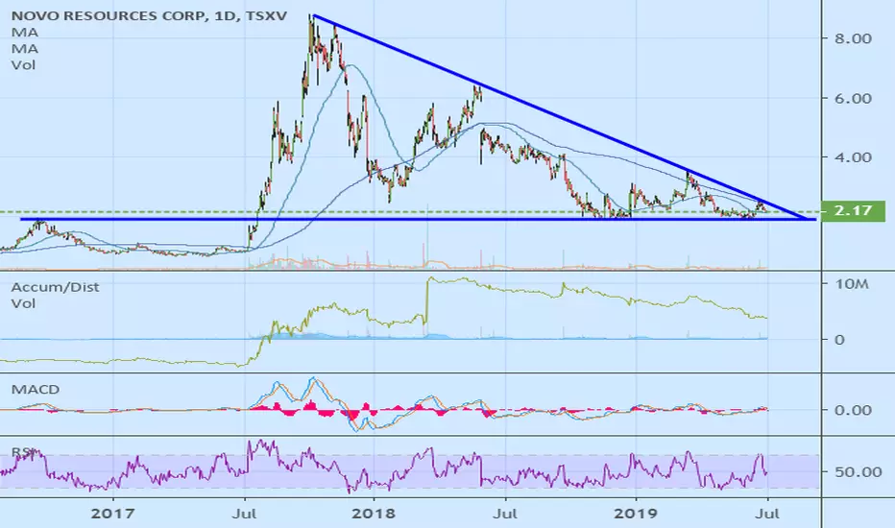Click the 4.00 price axis label
The image size is (895, 528).
tap(854, 157)
